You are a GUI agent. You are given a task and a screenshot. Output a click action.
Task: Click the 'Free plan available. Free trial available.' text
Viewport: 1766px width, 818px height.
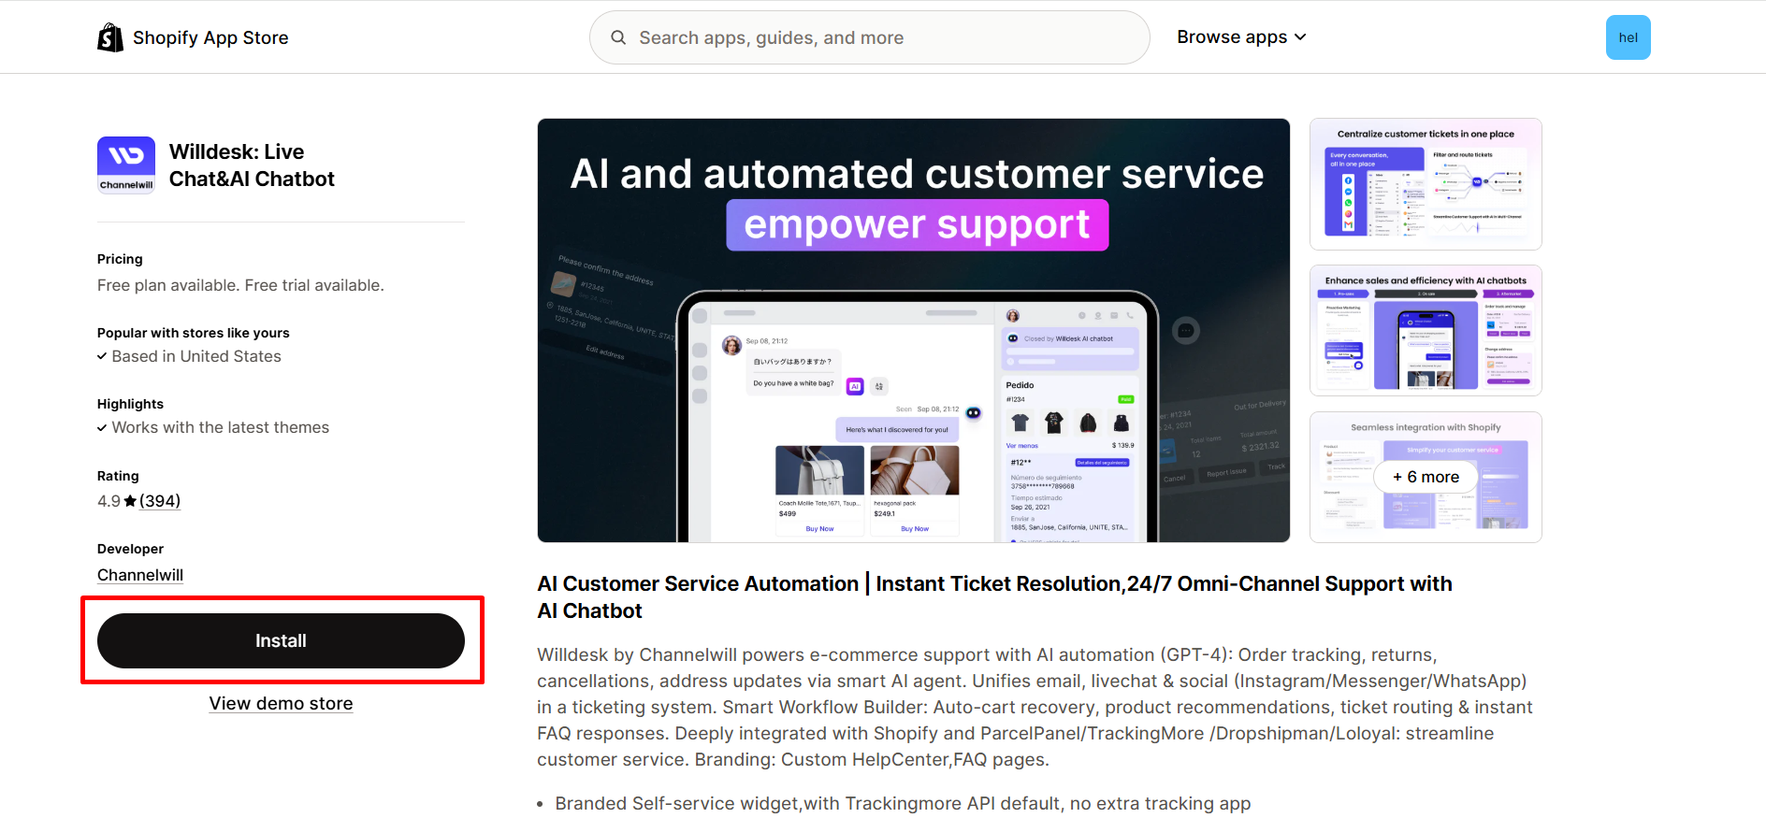240,285
